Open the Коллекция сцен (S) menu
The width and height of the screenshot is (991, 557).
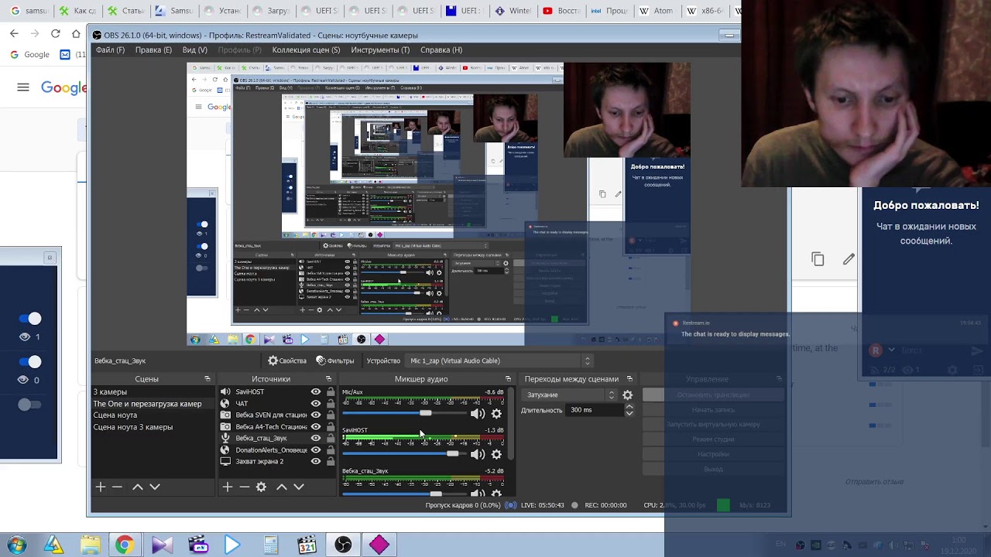point(306,50)
